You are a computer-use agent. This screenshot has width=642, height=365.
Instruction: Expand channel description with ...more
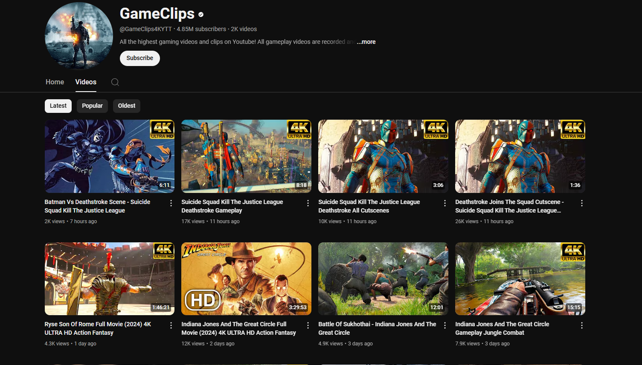[x=366, y=42]
